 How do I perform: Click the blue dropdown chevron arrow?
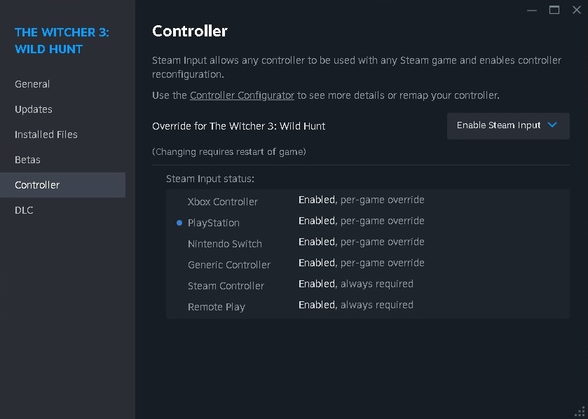[x=552, y=125]
